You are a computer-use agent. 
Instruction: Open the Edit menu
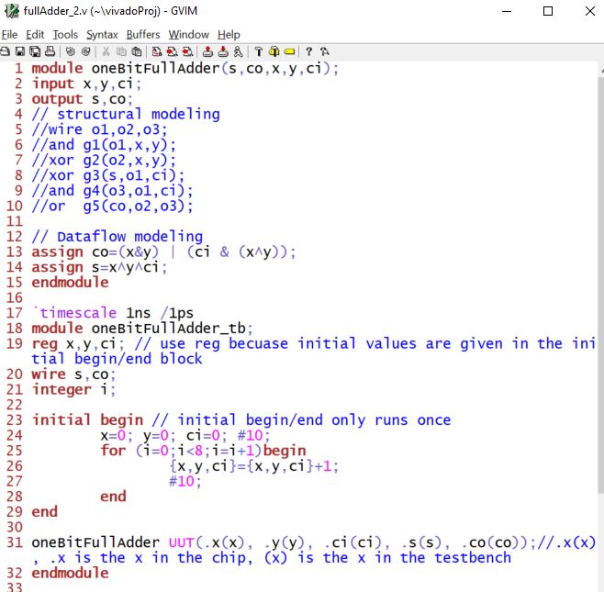35,34
